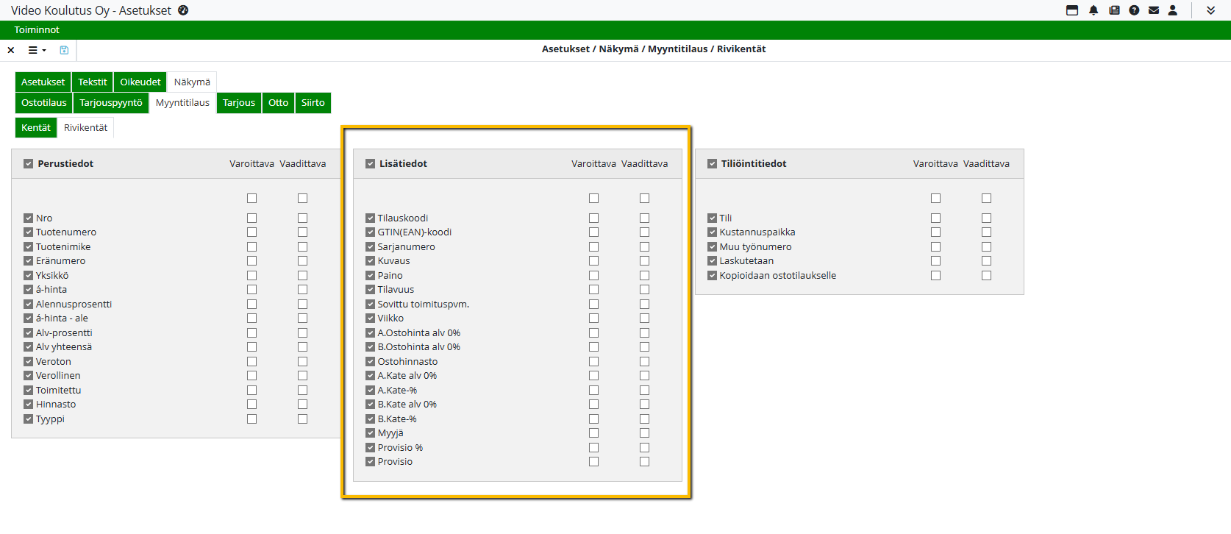The height and width of the screenshot is (534, 1231).
Task: Open the dashboard gauge icon beside title
Action: (x=183, y=10)
